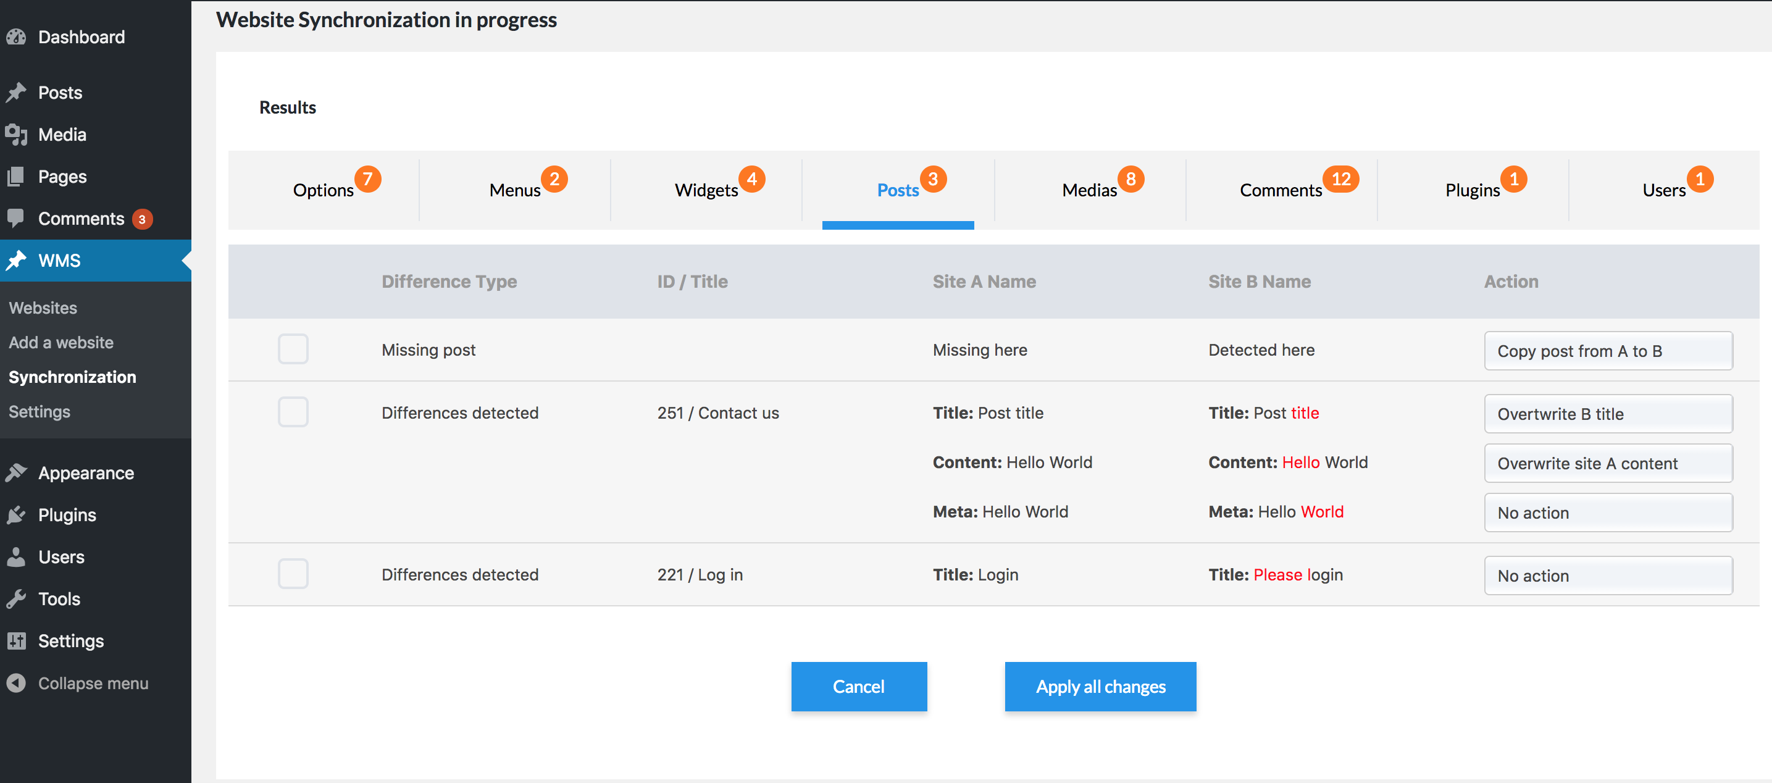Check the Missing post row checkbox

(x=293, y=349)
